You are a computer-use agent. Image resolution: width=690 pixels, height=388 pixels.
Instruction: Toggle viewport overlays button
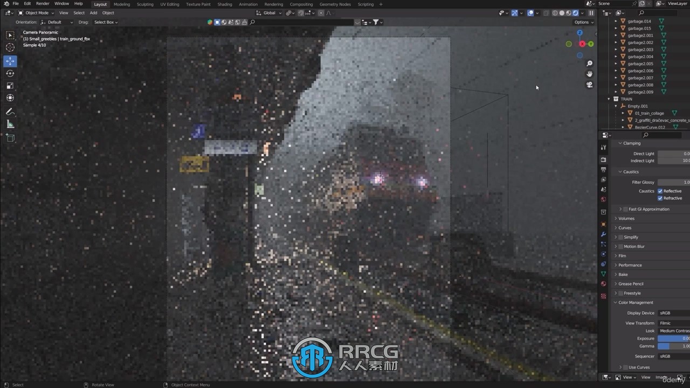[x=530, y=13]
